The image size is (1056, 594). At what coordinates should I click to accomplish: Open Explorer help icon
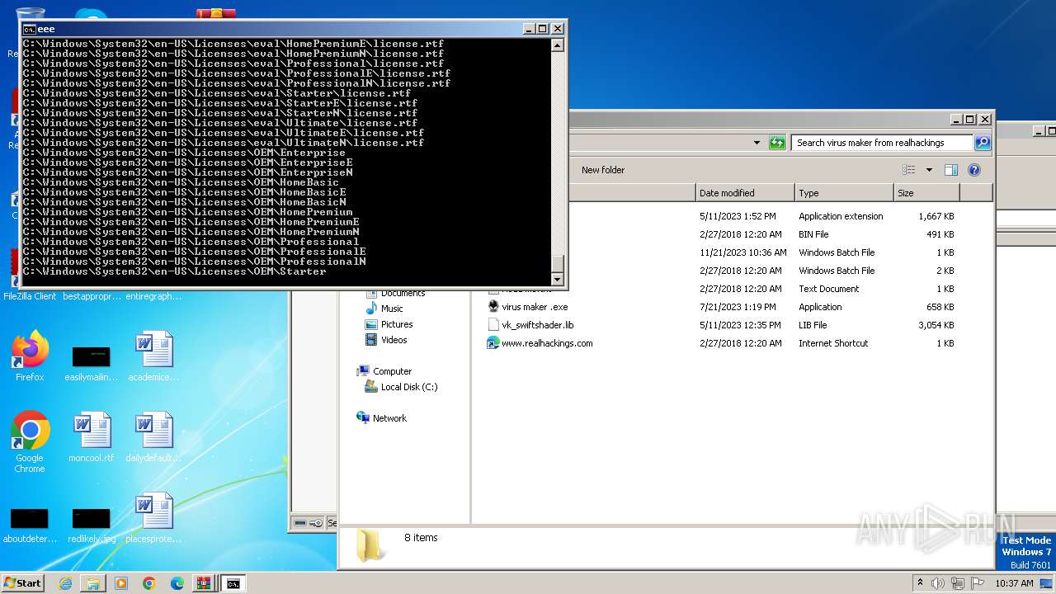pos(973,170)
